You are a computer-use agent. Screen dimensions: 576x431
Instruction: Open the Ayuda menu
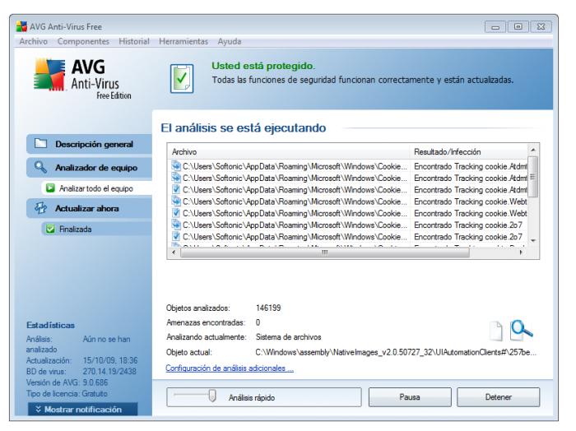click(x=230, y=41)
